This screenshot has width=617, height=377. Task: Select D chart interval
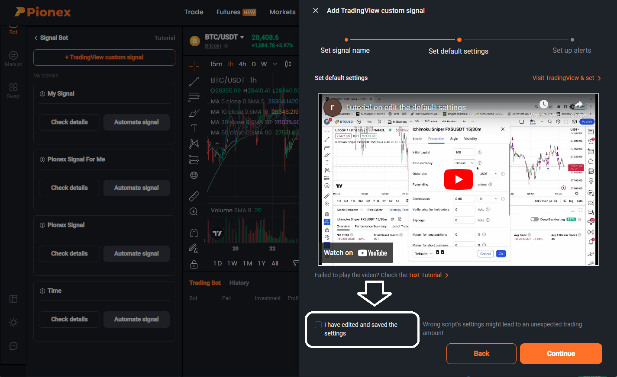(254, 64)
